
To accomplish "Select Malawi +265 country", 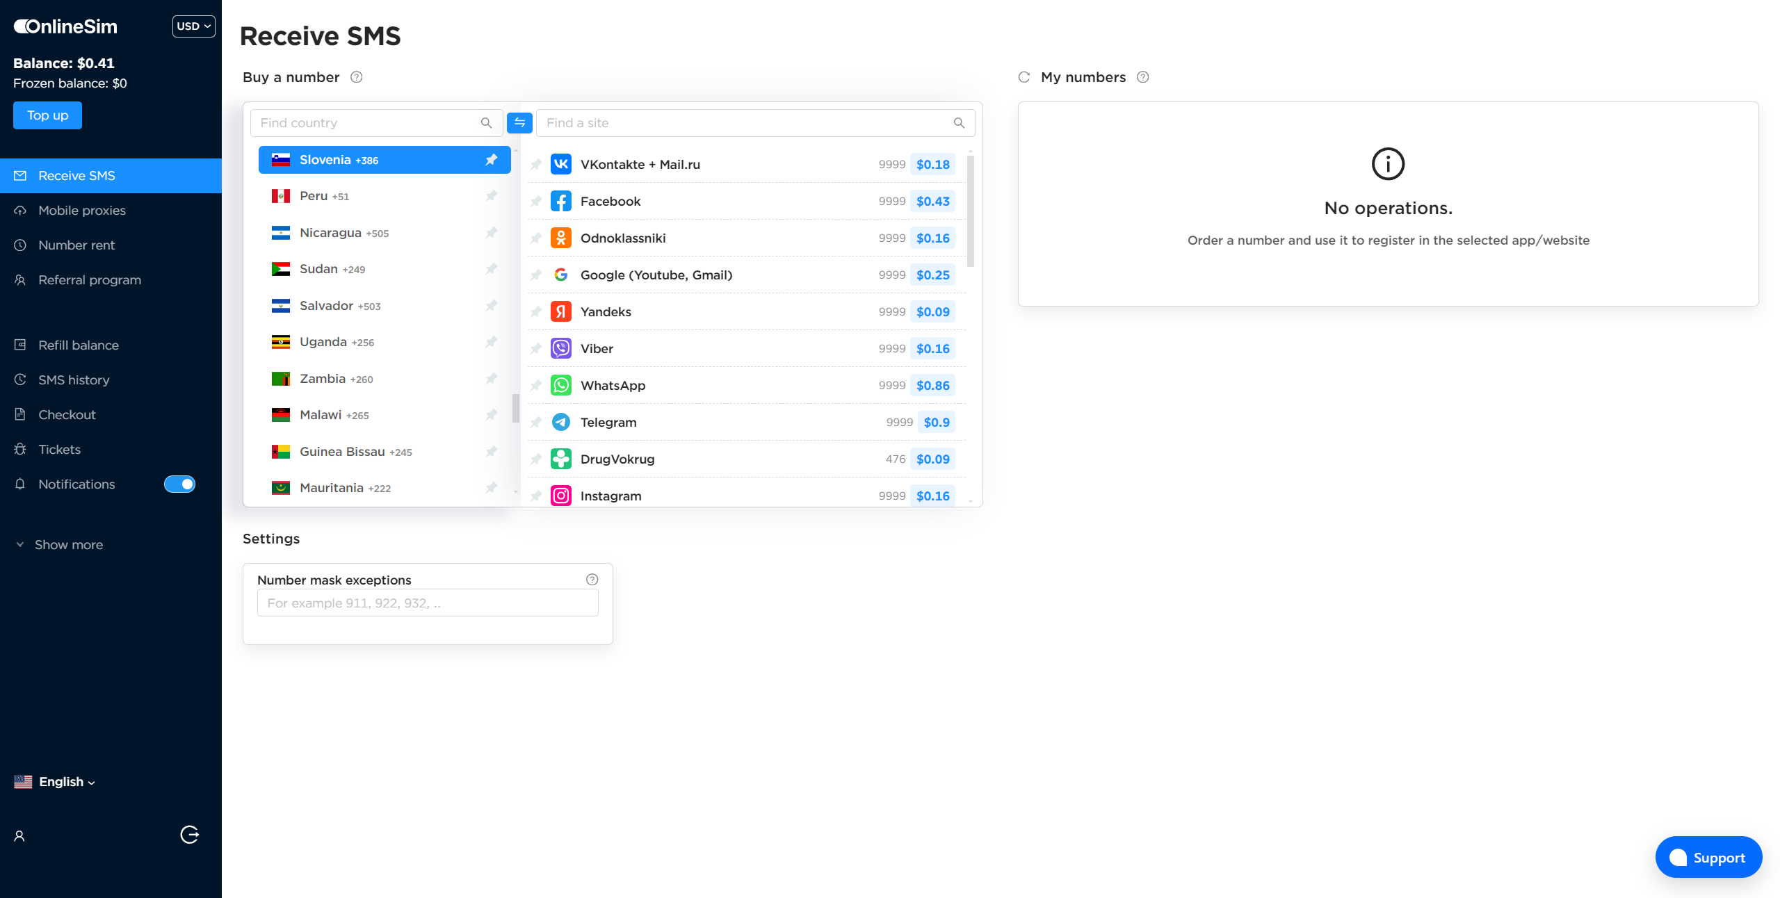I will (x=385, y=415).
